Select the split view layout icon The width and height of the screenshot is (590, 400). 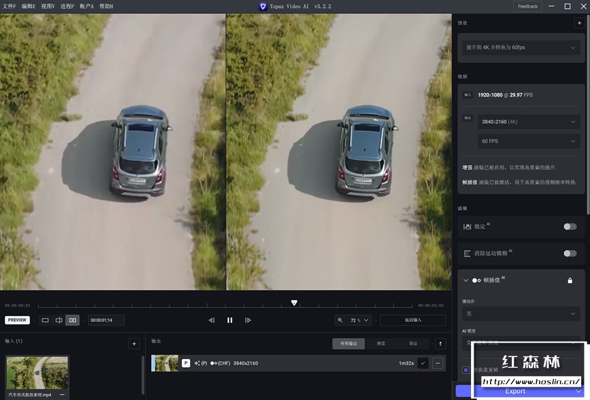pyautogui.click(x=59, y=320)
